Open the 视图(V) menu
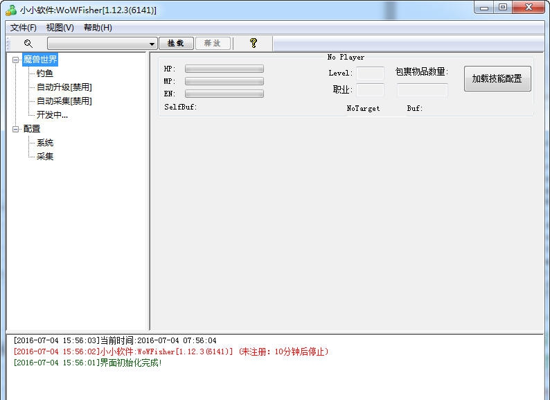This screenshot has width=550, height=400. pyautogui.click(x=60, y=28)
